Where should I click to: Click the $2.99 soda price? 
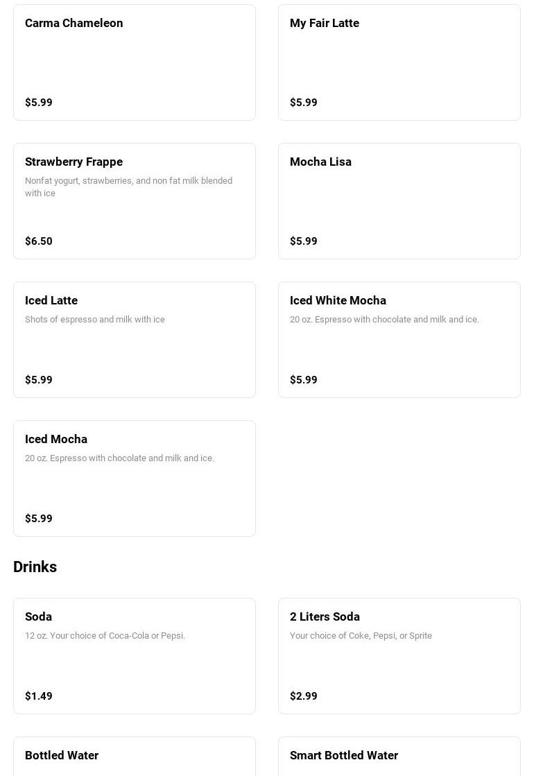click(304, 696)
